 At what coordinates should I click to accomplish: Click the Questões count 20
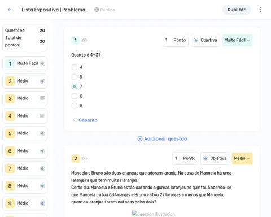coord(42,31)
